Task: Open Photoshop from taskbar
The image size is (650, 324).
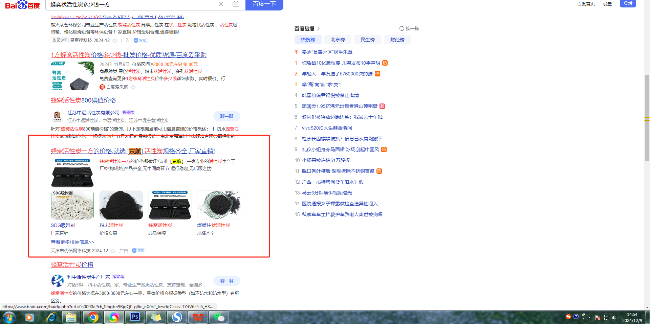Action: point(135,317)
